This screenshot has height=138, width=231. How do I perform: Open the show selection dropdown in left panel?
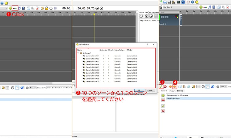pos(4,8)
